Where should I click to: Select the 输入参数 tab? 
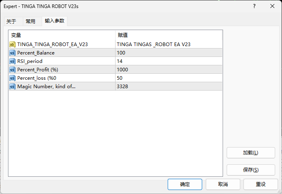coord(55,21)
